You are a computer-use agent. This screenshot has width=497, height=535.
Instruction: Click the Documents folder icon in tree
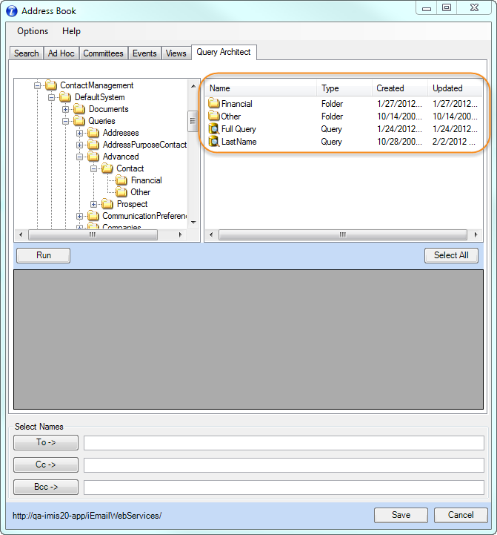[x=79, y=109]
